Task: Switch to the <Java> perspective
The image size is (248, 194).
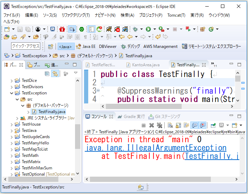Action: pos(65,47)
